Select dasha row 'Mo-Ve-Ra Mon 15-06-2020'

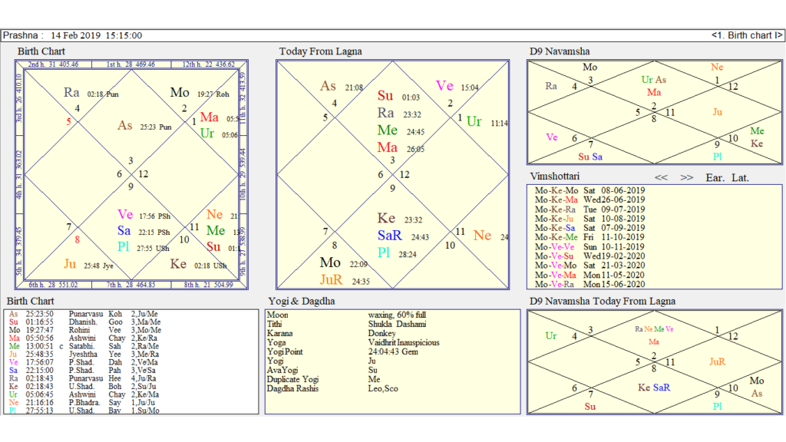(589, 284)
